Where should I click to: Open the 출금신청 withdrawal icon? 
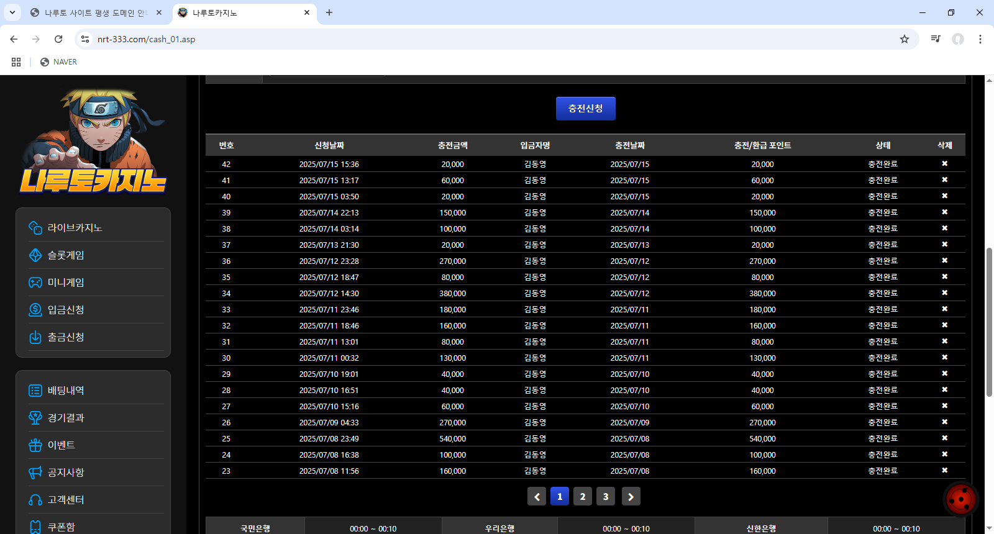[x=35, y=337]
